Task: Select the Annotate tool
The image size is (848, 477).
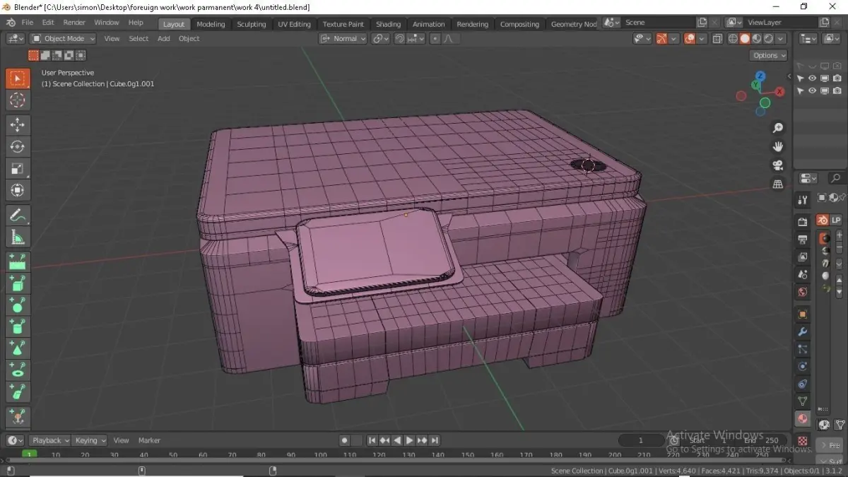Action: pyautogui.click(x=18, y=215)
